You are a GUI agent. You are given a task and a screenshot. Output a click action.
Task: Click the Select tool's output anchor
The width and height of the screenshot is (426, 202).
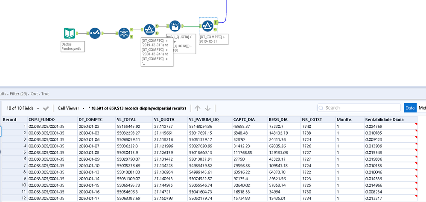pyautogui.click(x=102, y=33)
